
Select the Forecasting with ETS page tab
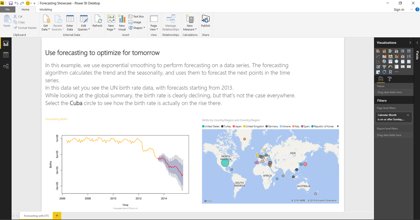click(x=36, y=216)
